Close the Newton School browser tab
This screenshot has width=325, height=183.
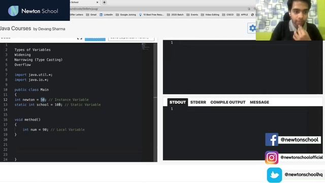97,2
